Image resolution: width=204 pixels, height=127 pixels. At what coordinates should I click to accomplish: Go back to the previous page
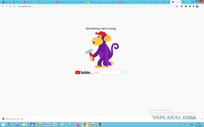pos(3,6)
